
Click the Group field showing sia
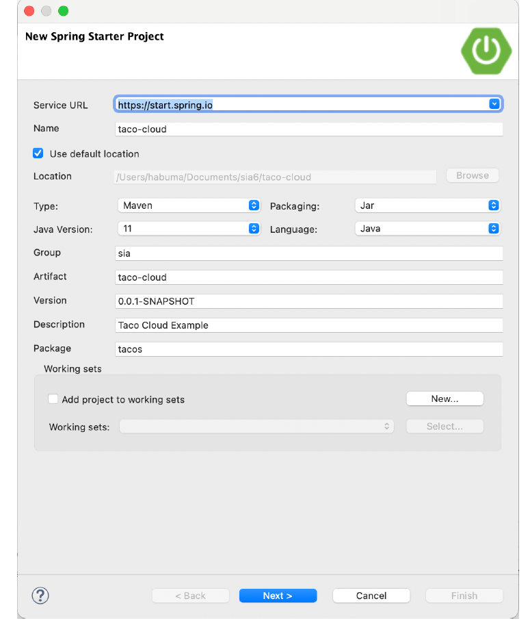308,253
